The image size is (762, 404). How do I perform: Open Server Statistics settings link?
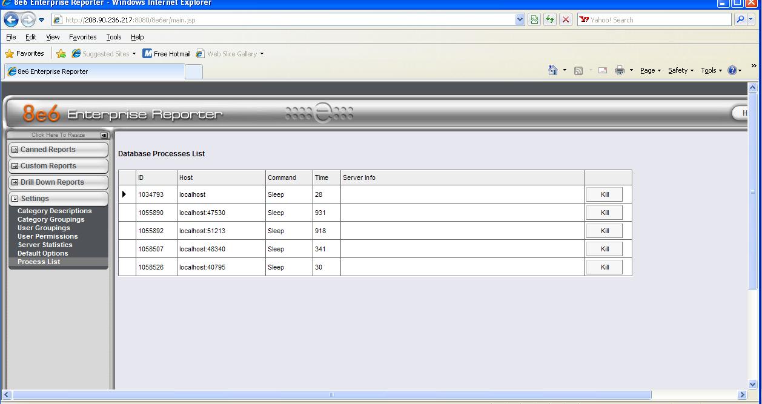[x=45, y=245]
